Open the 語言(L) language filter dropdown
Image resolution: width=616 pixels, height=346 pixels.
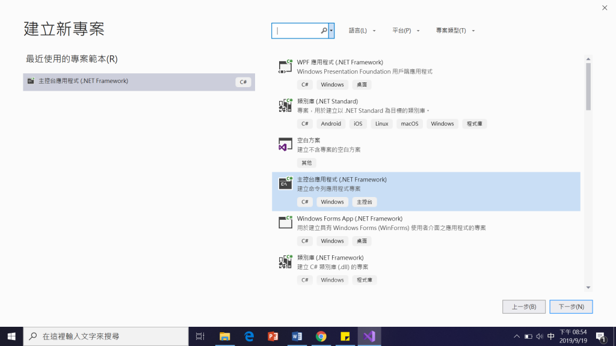coord(362,31)
